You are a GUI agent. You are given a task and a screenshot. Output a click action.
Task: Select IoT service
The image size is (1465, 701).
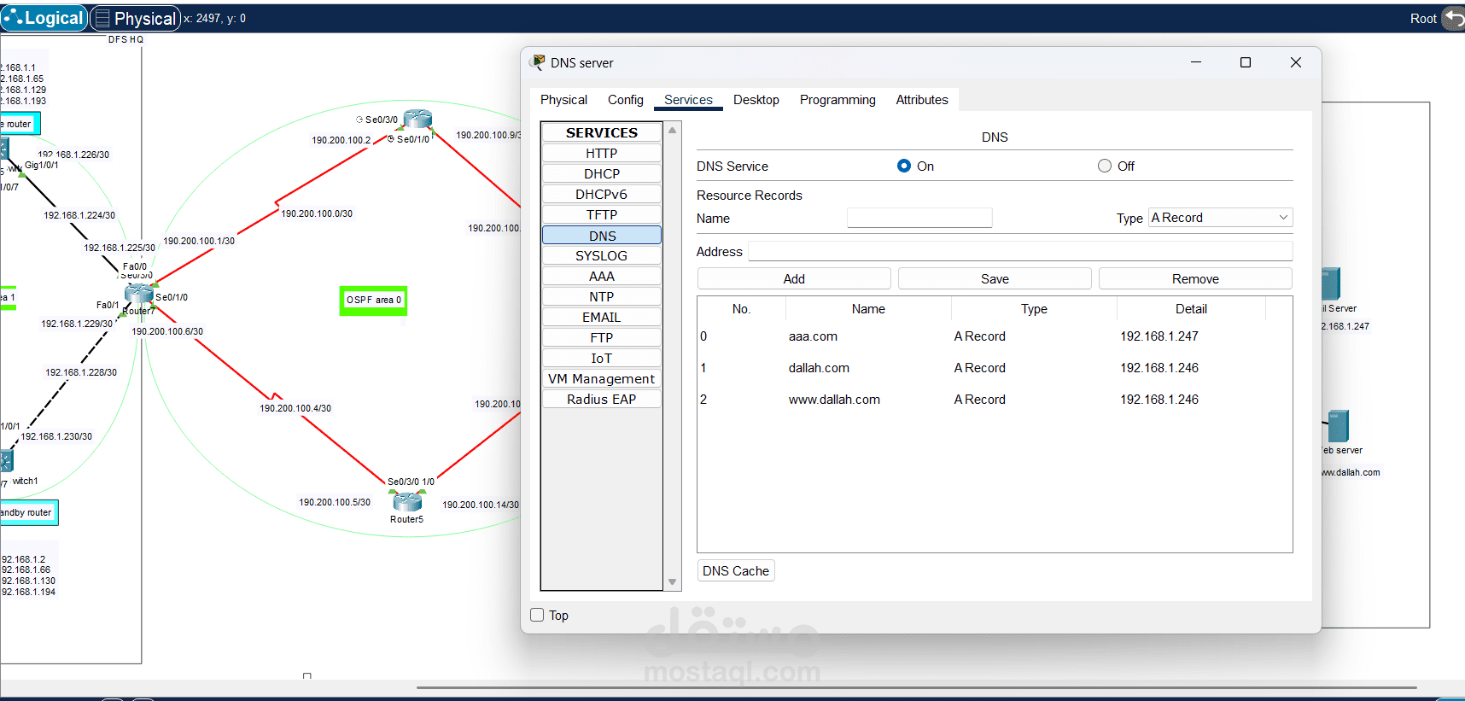(602, 358)
